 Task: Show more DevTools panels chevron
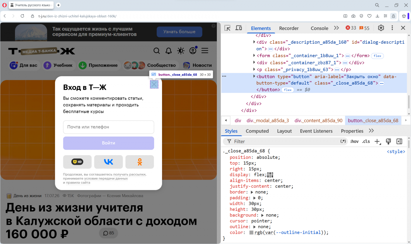[x=336, y=28]
